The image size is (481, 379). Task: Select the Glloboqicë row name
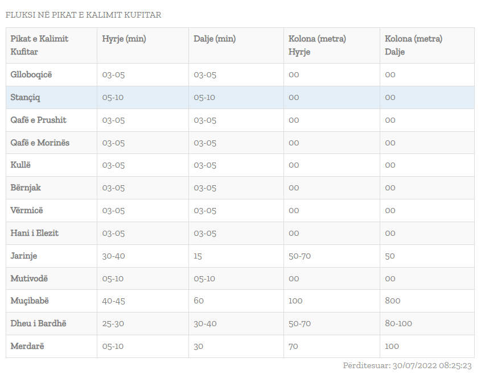pyautogui.click(x=31, y=74)
